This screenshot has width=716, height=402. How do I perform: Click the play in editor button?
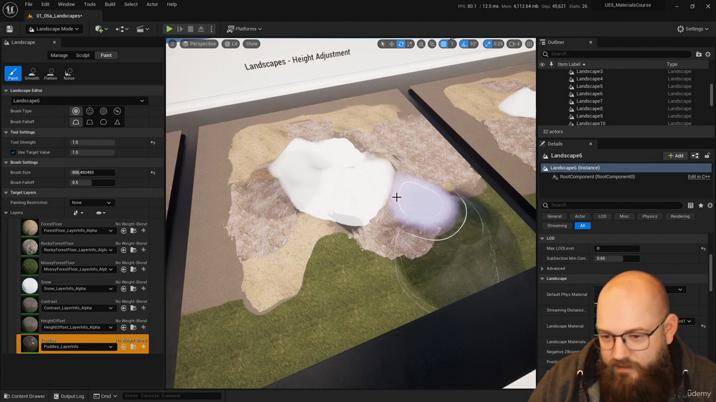coord(169,29)
